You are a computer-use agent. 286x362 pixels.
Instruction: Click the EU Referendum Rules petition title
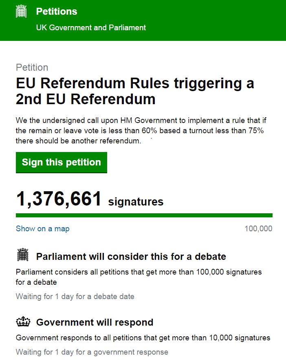coord(134,91)
